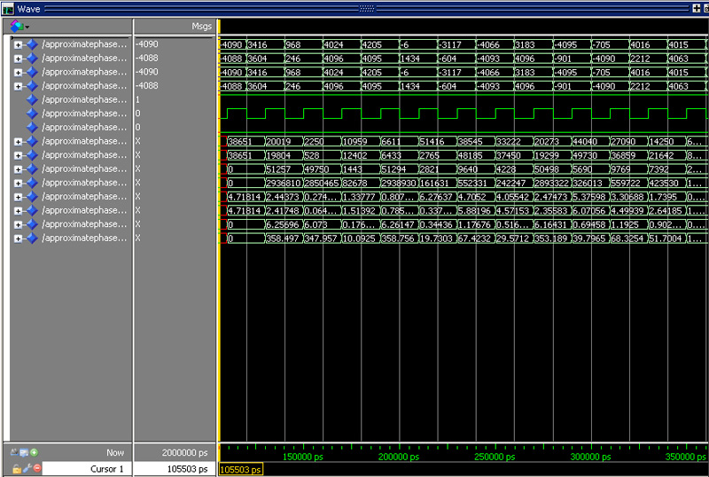Click waveform value 6.07056

point(588,211)
